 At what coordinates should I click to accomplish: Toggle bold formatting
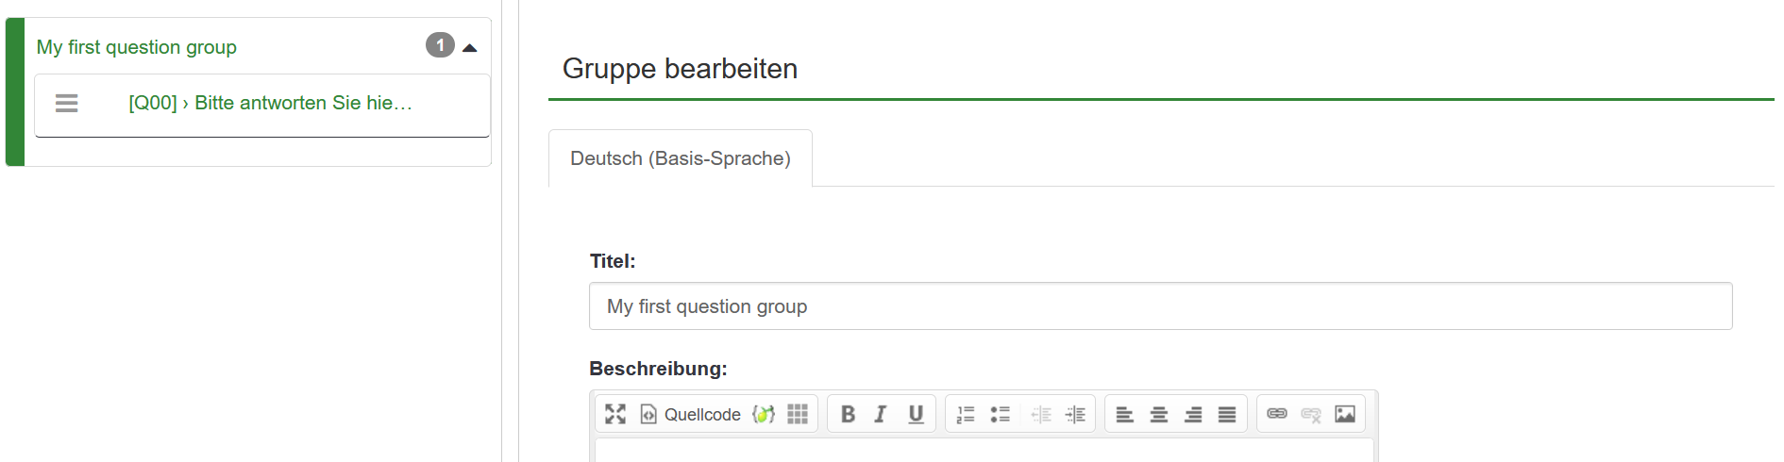pos(848,414)
